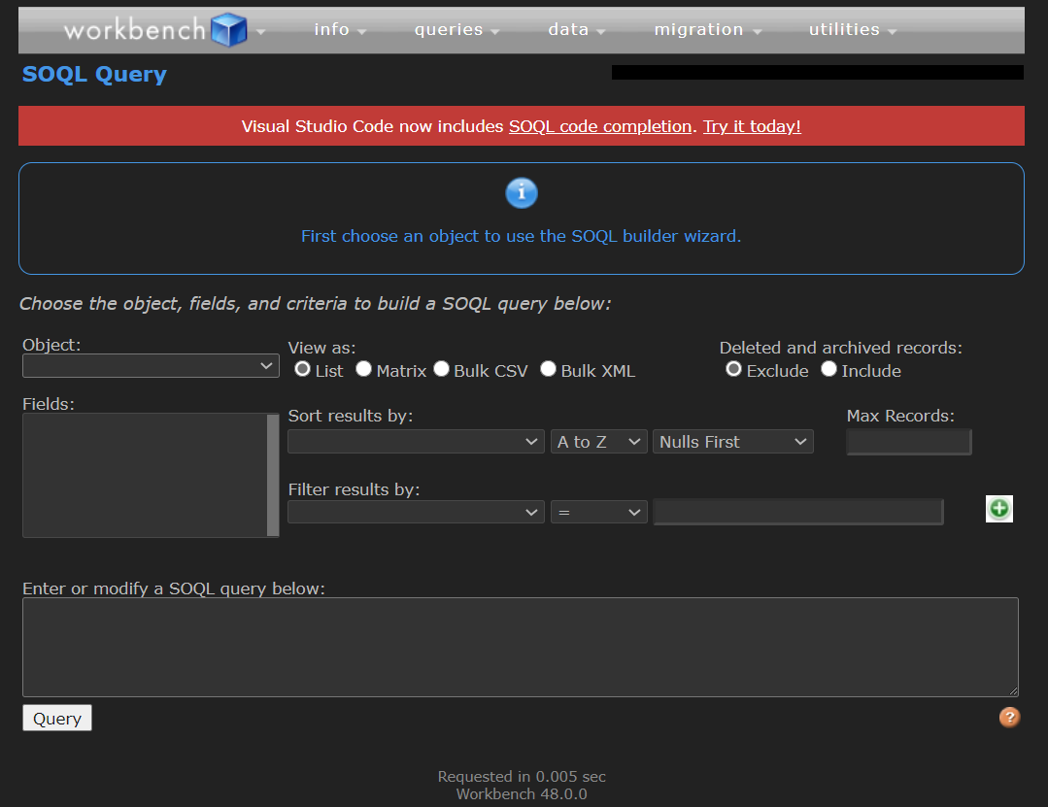Open the A to Z sort direction dropdown
The image size is (1048, 807).
pos(598,441)
